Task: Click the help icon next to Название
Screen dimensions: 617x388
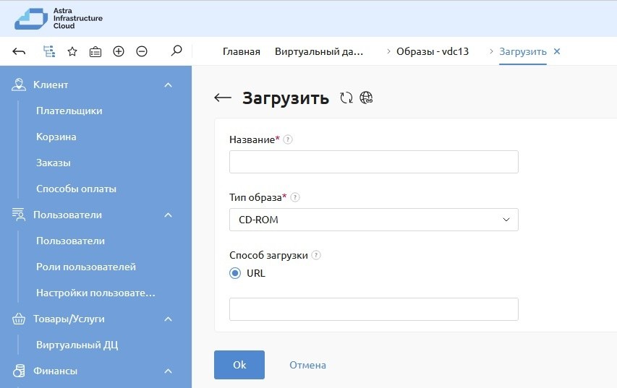Action: 288,139
